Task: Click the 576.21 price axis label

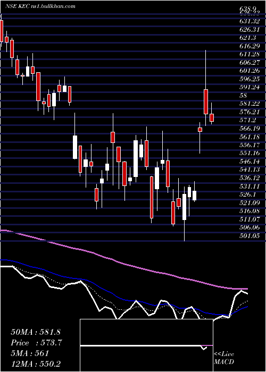Action: click(250, 112)
